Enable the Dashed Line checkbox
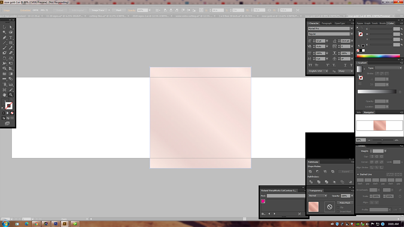 coord(358,174)
